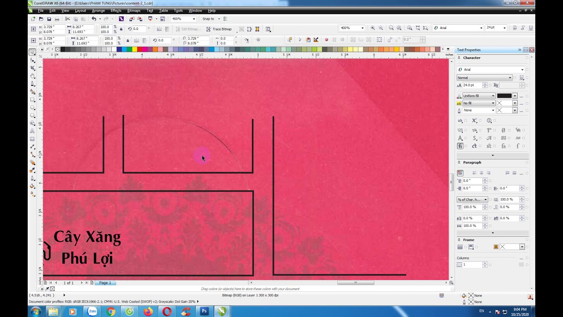
Task: Click the Cut scissors icon
Action: click(67, 19)
